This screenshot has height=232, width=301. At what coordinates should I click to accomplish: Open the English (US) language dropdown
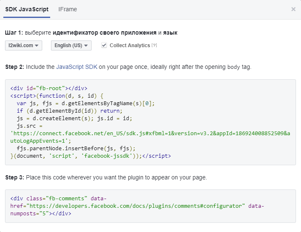click(x=71, y=45)
